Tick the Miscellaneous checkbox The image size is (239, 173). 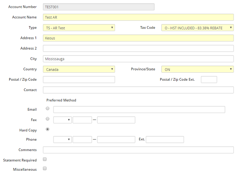point(45,168)
